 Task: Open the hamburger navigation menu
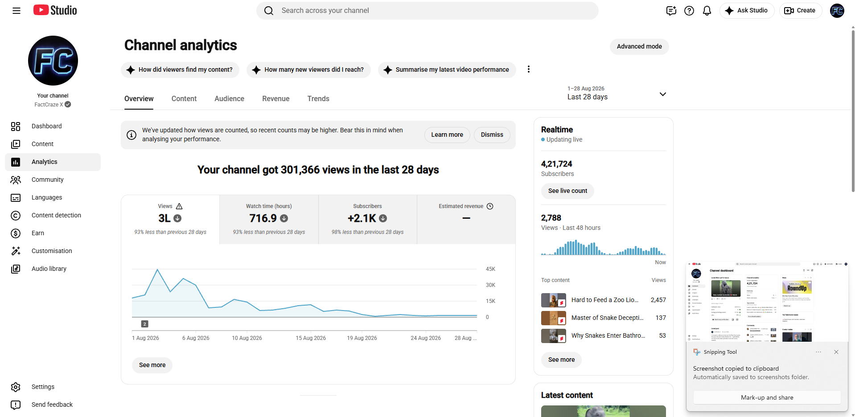pyautogui.click(x=16, y=11)
